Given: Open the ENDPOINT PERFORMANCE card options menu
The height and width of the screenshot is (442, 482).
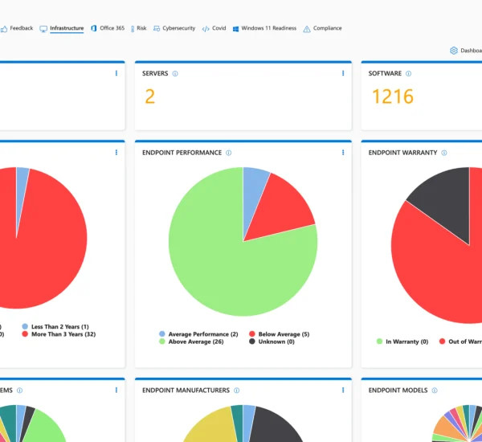Looking at the screenshot, I should pyautogui.click(x=343, y=153).
